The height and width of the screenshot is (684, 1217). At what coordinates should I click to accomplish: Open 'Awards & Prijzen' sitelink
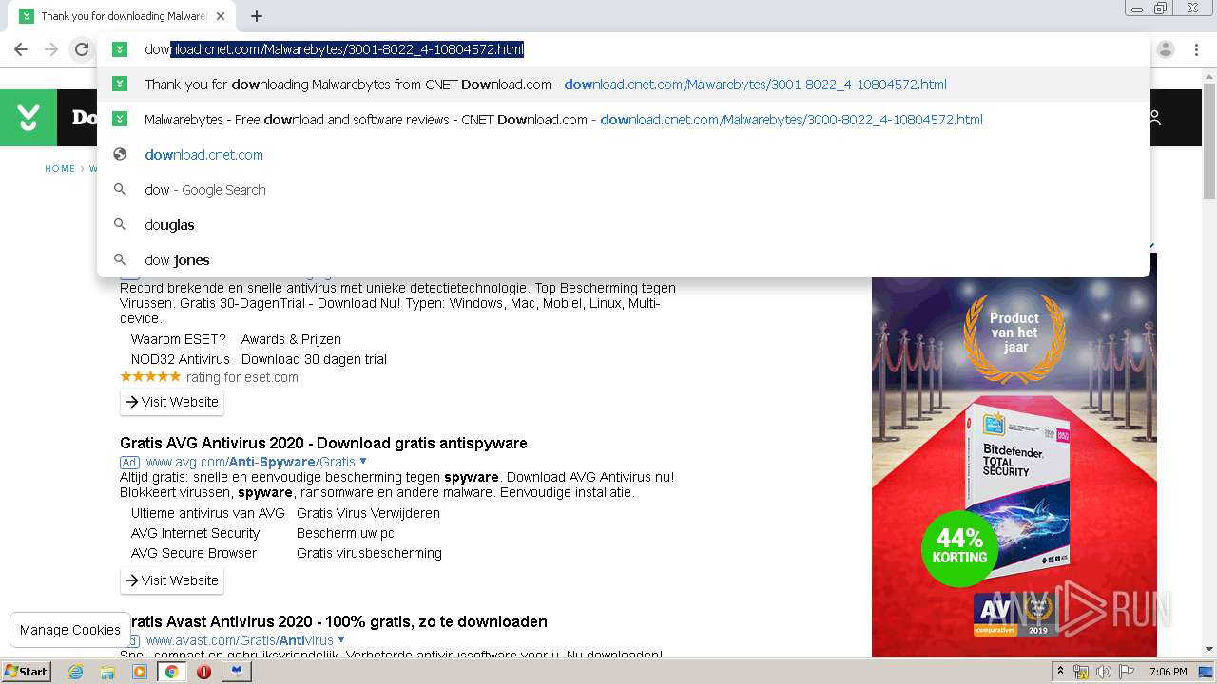click(291, 339)
